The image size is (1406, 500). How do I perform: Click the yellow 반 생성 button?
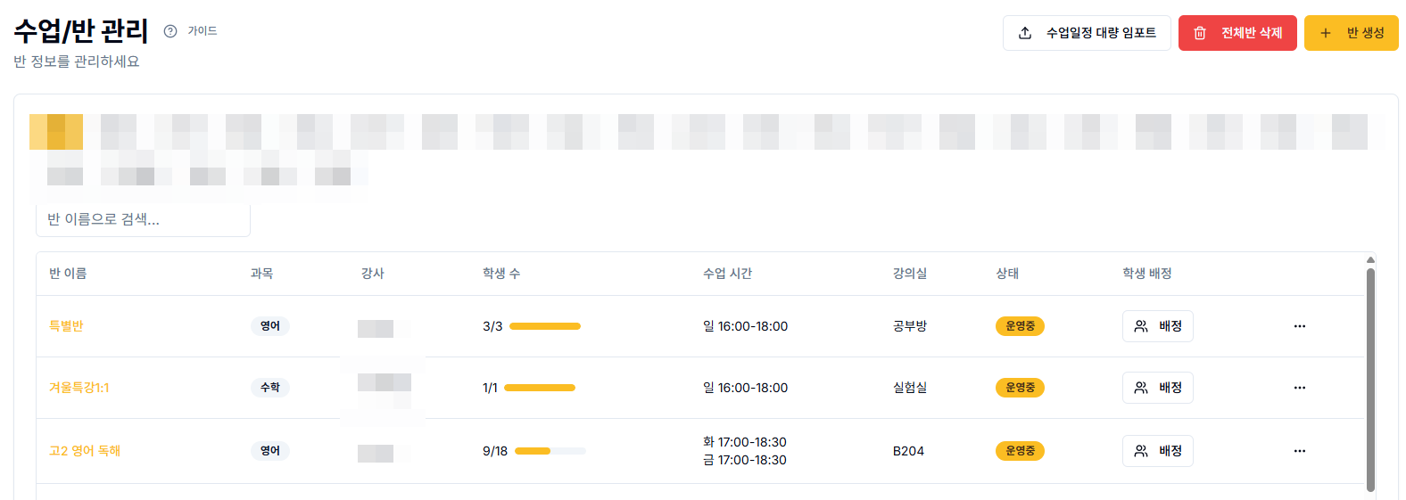click(x=1351, y=33)
